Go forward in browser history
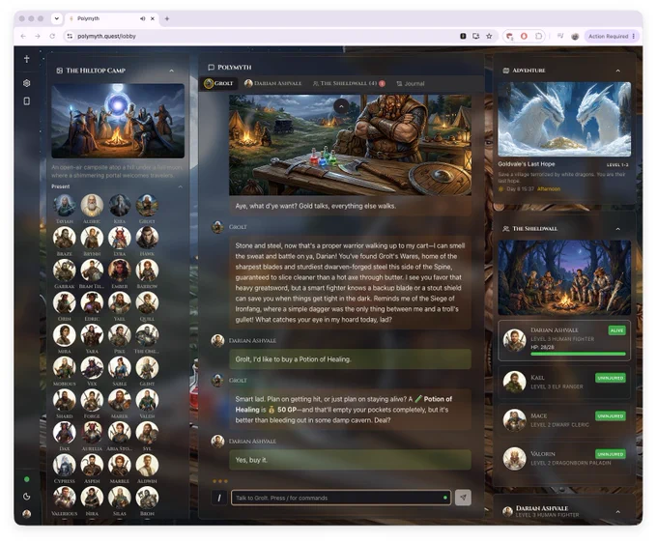Screen dimensions: 657x543 click(38, 36)
